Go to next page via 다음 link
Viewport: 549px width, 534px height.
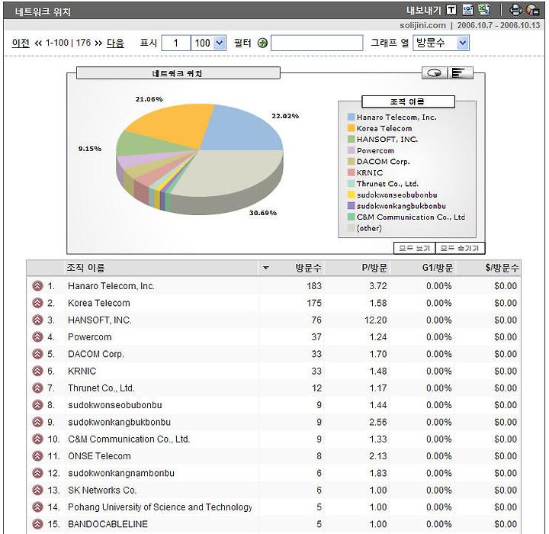[116, 43]
